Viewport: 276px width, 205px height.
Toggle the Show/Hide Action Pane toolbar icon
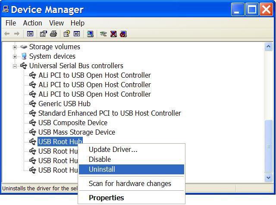pyautogui.click(x=77, y=34)
